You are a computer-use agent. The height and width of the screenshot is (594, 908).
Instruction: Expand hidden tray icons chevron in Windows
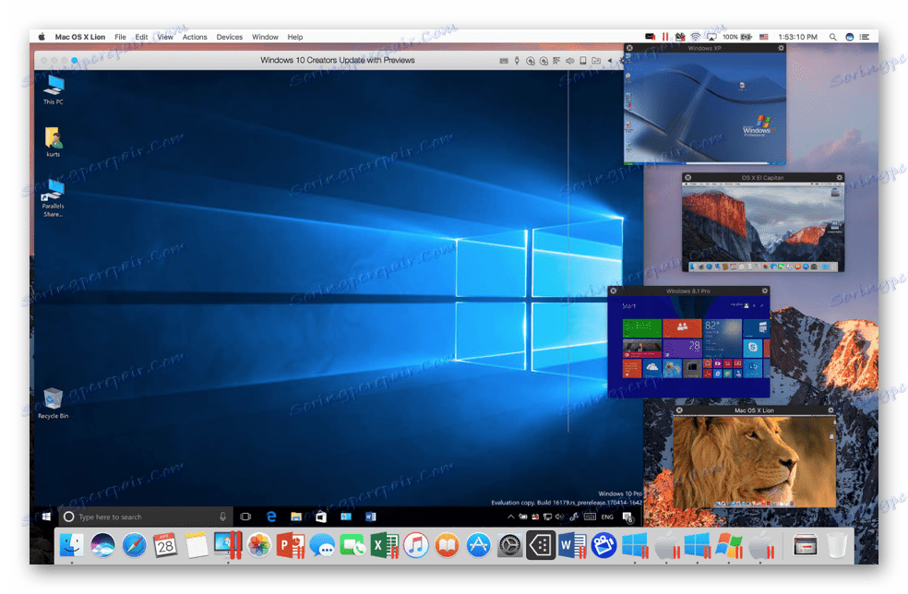(x=511, y=517)
